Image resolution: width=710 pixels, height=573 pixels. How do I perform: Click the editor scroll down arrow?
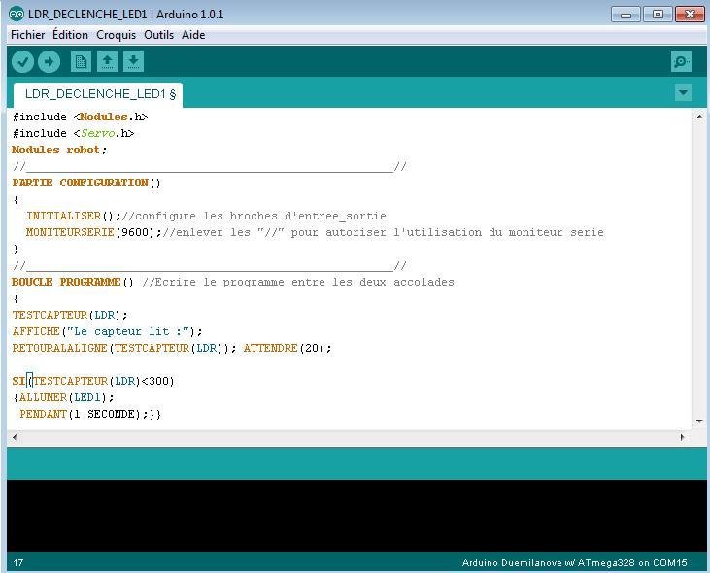[x=699, y=421]
